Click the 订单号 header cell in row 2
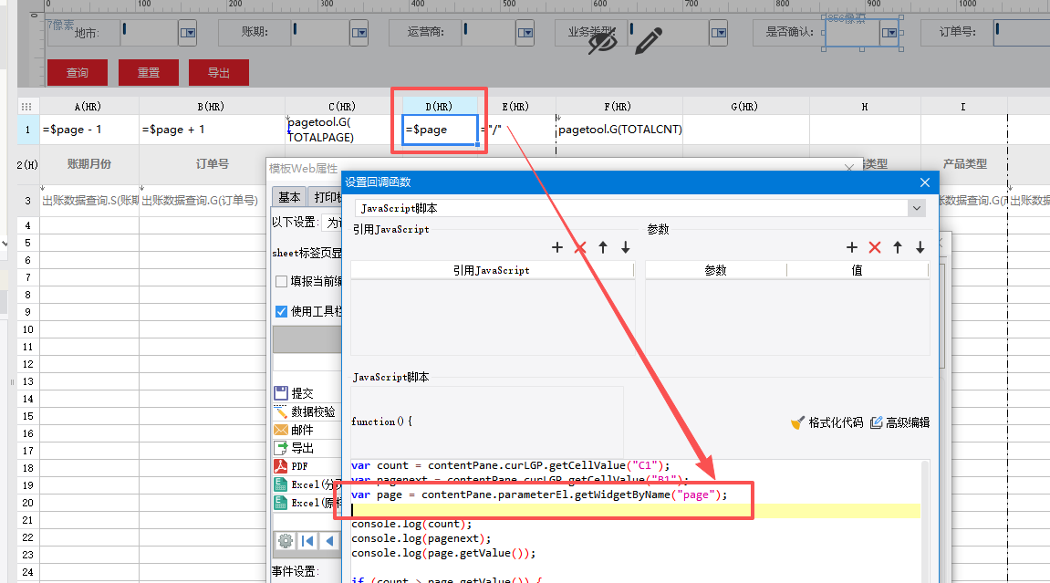The width and height of the screenshot is (1050, 583). click(212, 164)
